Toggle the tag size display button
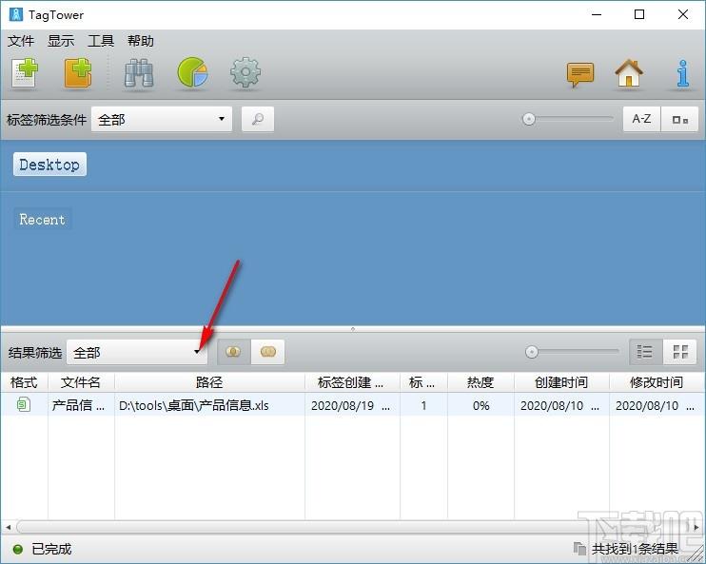Screen dimensions: 706x564 tap(679, 119)
